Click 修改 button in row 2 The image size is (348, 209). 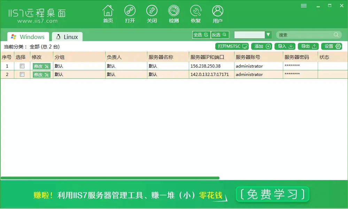41,75
